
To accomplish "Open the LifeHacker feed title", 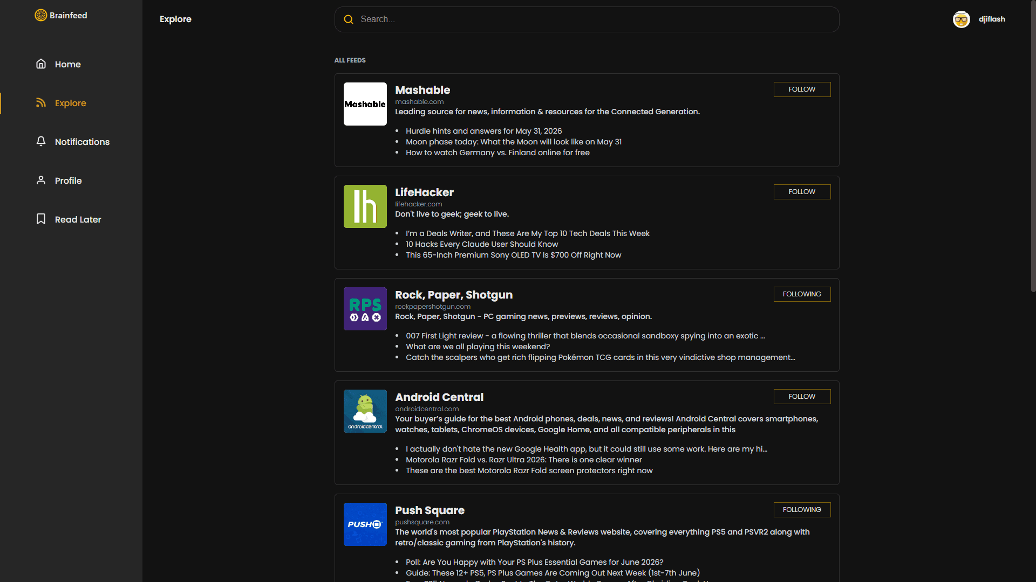I will point(424,192).
